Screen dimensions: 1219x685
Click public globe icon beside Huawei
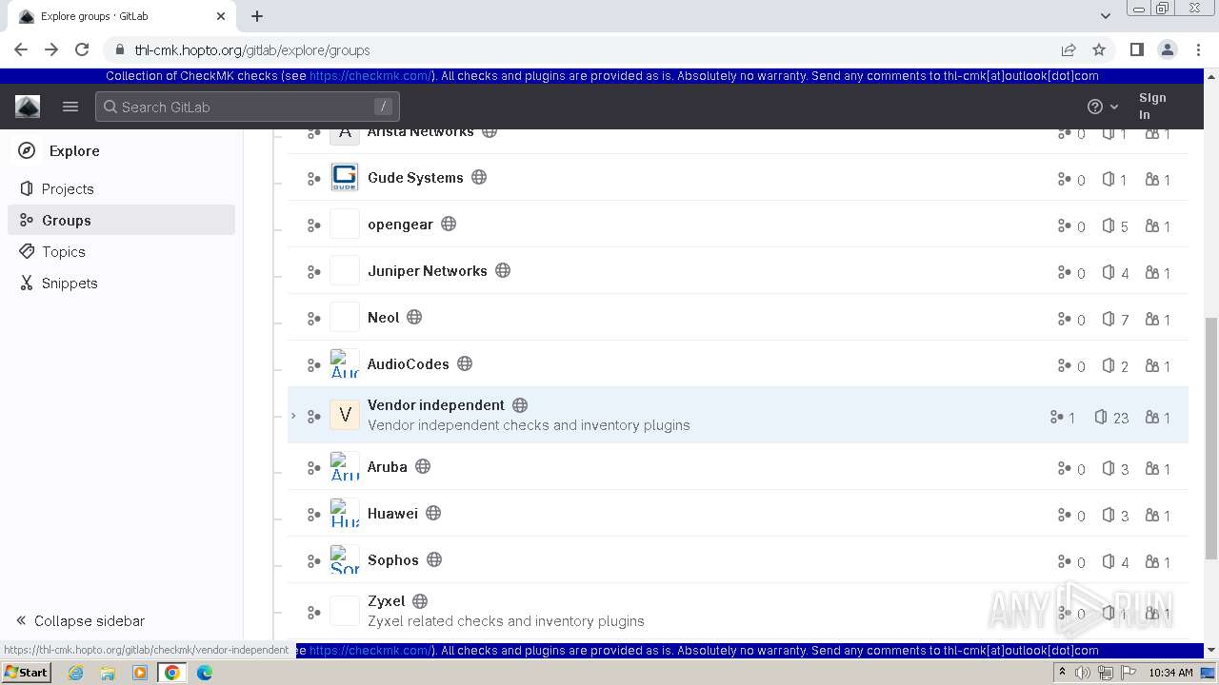tap(433, 513)
